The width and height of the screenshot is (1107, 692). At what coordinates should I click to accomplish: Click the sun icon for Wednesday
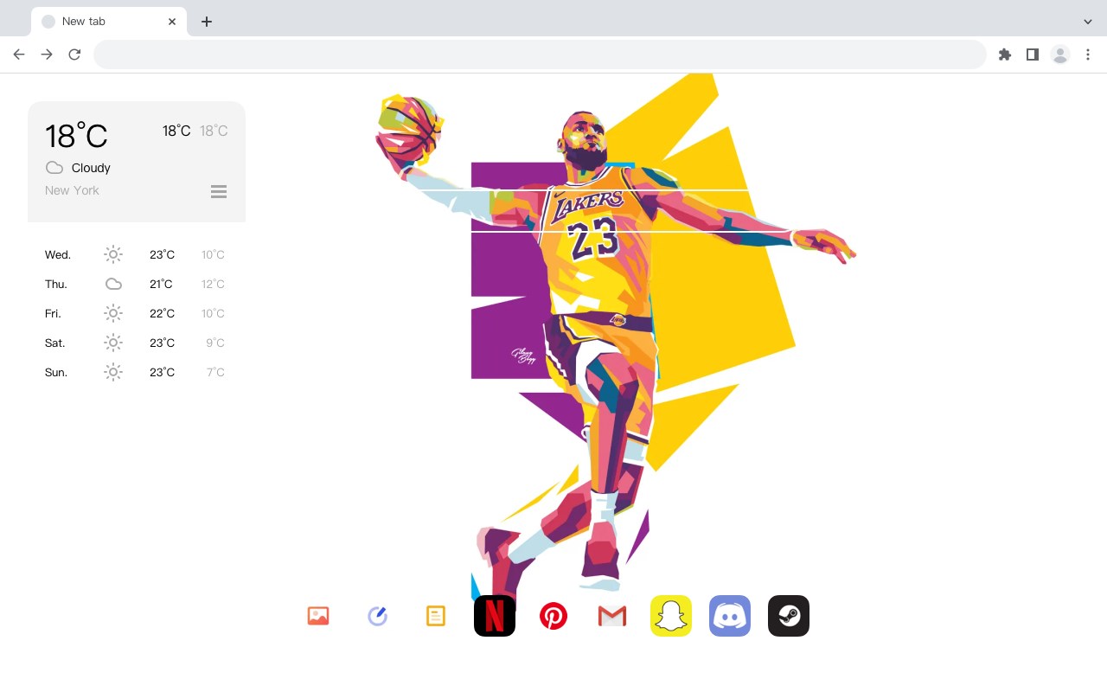(113, 254)
